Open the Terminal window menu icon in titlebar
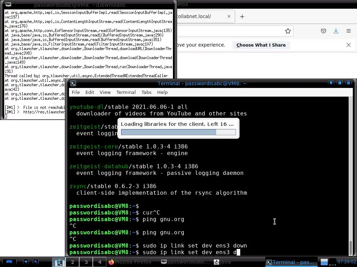This screenshot has height=267, width=357. pyautogui.click(x=73, y=83)
